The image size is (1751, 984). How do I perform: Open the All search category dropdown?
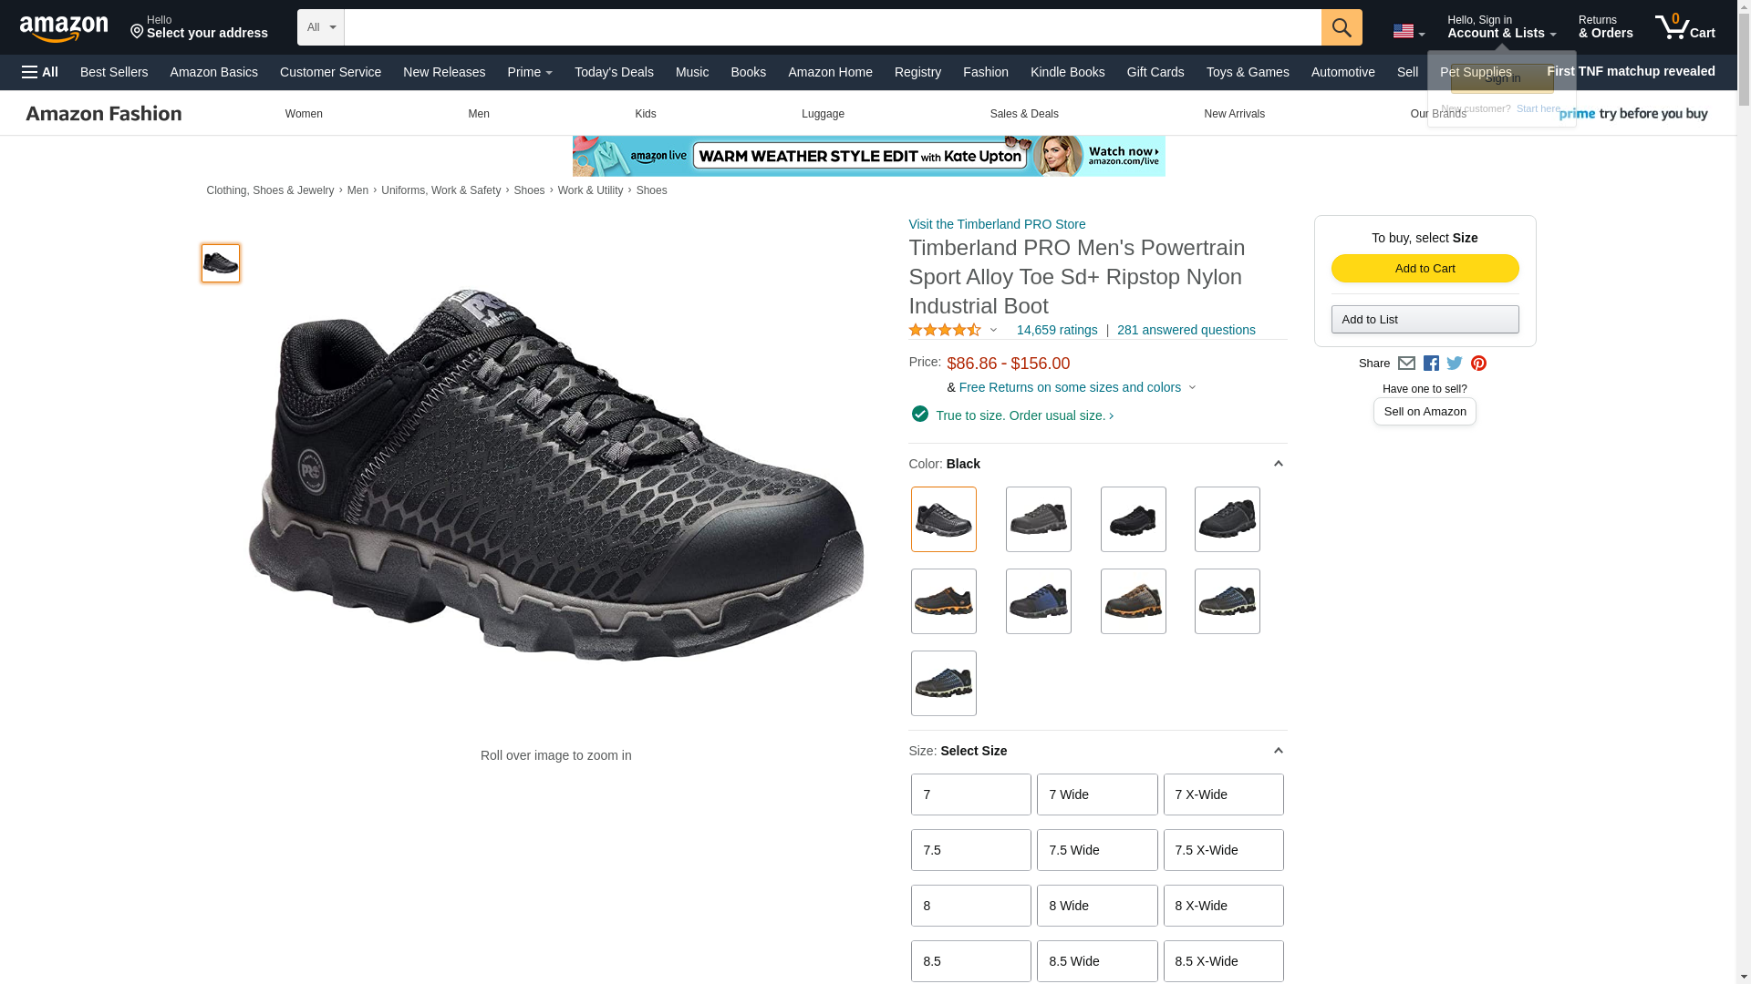(320, 27)
